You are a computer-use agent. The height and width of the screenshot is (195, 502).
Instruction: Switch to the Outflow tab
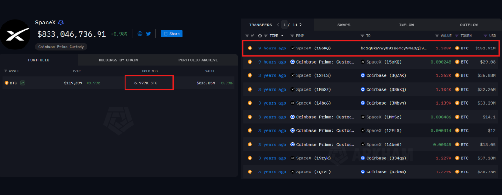coord(469,25)
